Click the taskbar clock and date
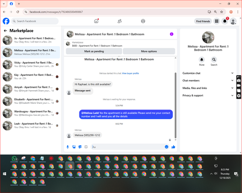This screenshot has width=242, height=193. click(x=225, y=174)
